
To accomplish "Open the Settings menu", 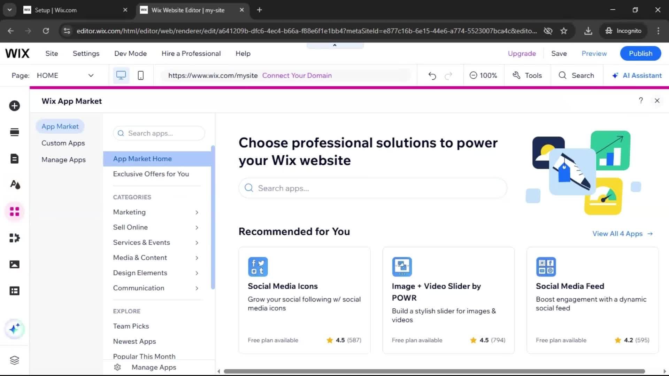I will pyautogui.click(x=86, y=54).
